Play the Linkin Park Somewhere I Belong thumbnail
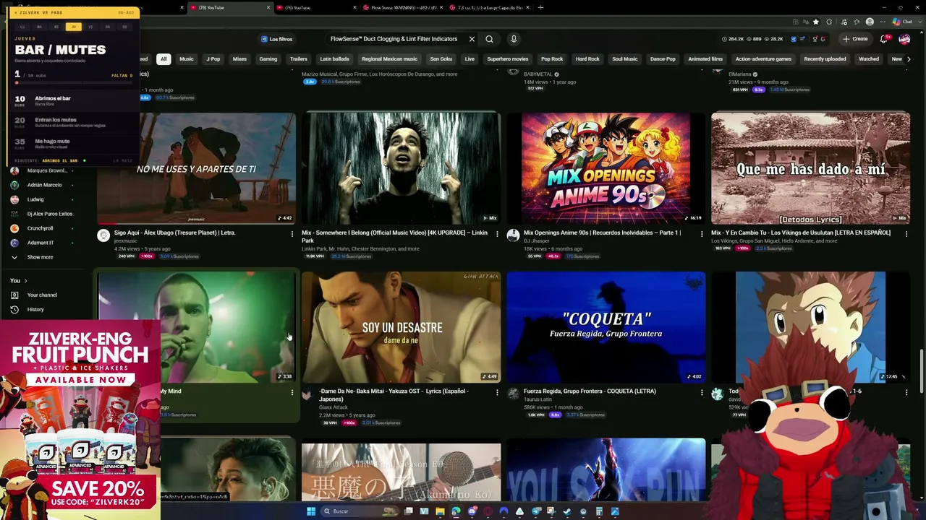The image size is (926, 520). coord(402,168)
